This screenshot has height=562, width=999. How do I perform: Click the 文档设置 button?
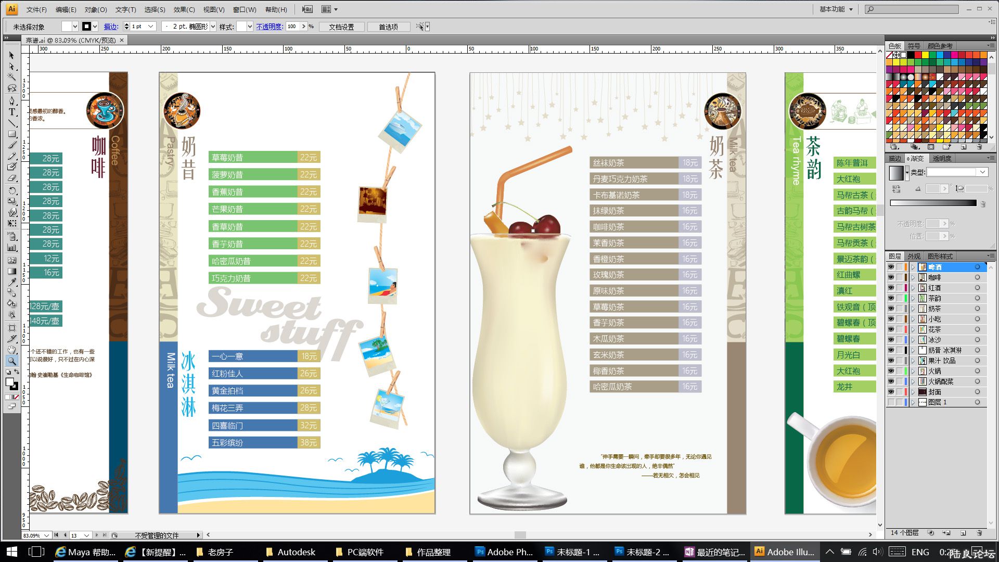click(x=341, y=27)
